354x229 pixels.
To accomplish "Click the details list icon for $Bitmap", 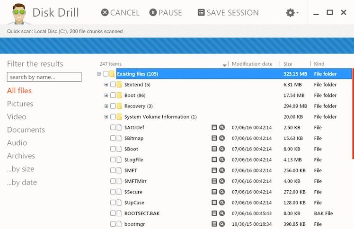I will [x=214, y=138].
